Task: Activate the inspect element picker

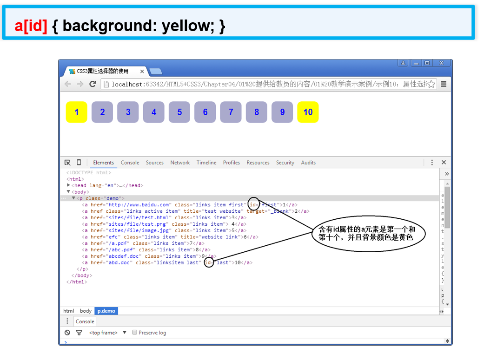Action: click(x=67, y=163)
